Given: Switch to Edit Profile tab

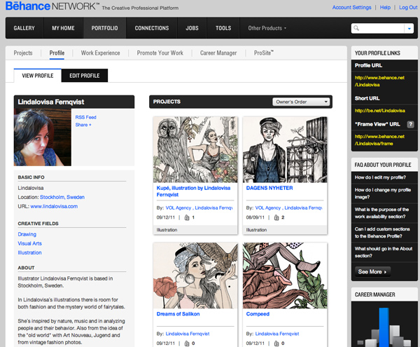Looking at the screenshot, I should coord(85,76).
